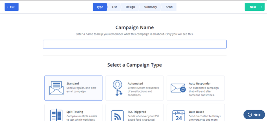The height and width of the screenshot is (121, 267).
Task: Choose the Split Testing campaign card
Action: pyautogui.click(x=73, y=113)
